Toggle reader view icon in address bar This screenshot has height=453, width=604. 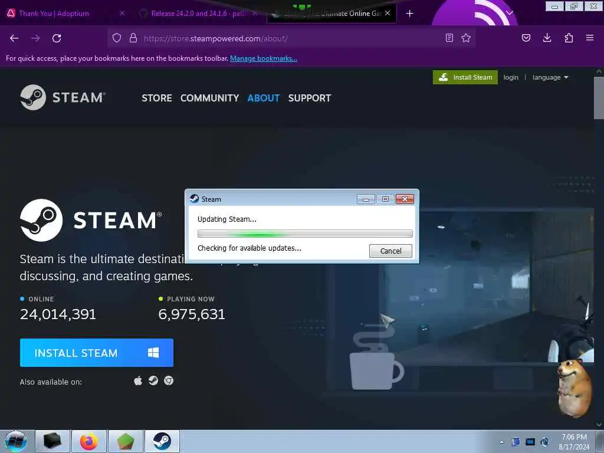[449, 38]
